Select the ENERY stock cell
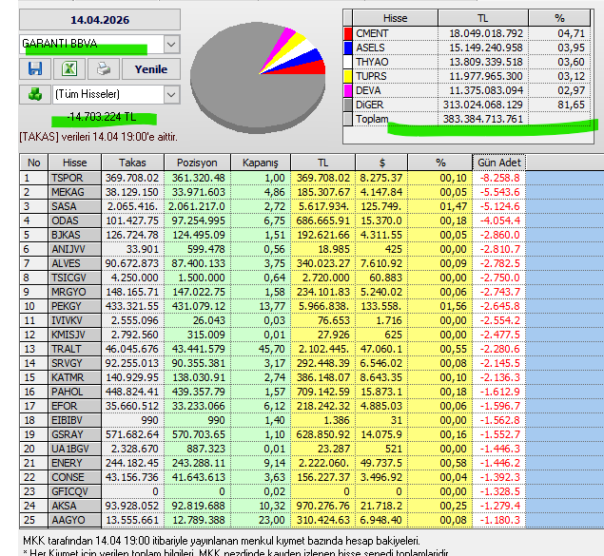Viewport: 604px width, 556px height. coord(75,463)
